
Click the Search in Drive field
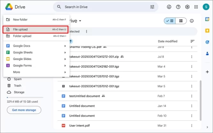coord(106,7)
